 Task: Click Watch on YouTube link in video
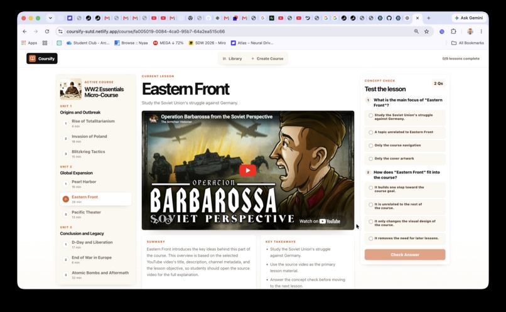pos(320,222)
